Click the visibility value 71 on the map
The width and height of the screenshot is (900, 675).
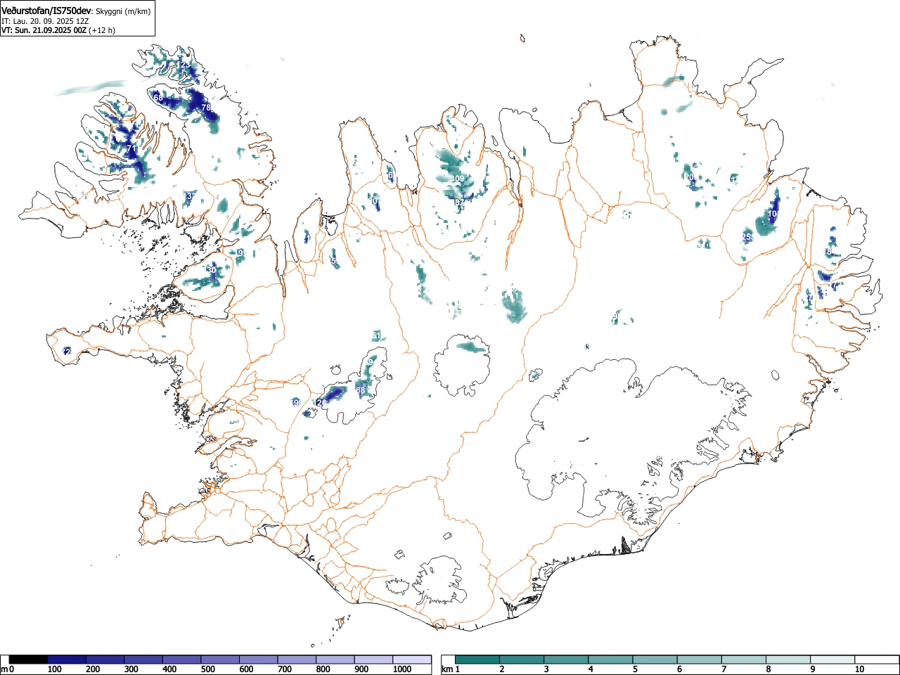click(x=131, y=148)
